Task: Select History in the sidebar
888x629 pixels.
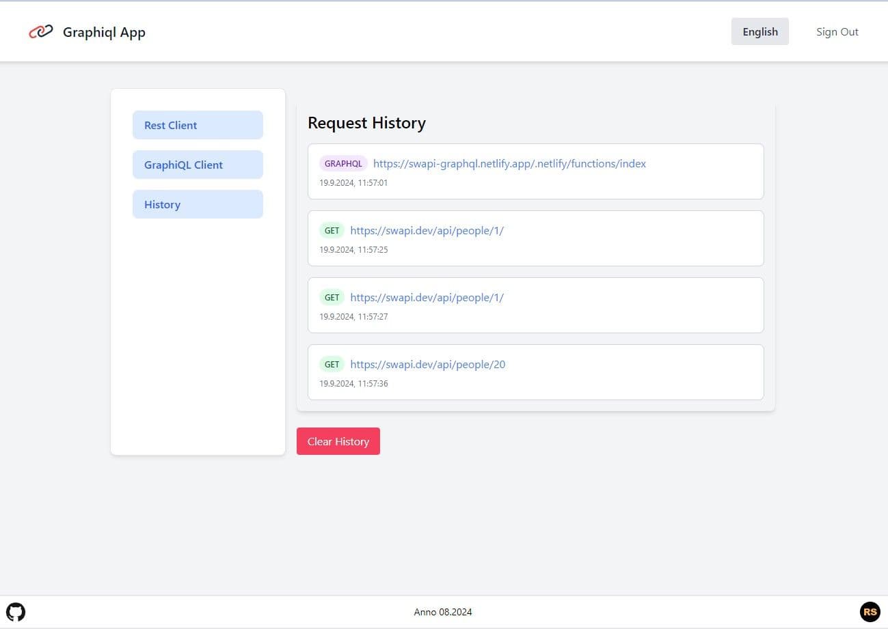Action: pos(198,204)
